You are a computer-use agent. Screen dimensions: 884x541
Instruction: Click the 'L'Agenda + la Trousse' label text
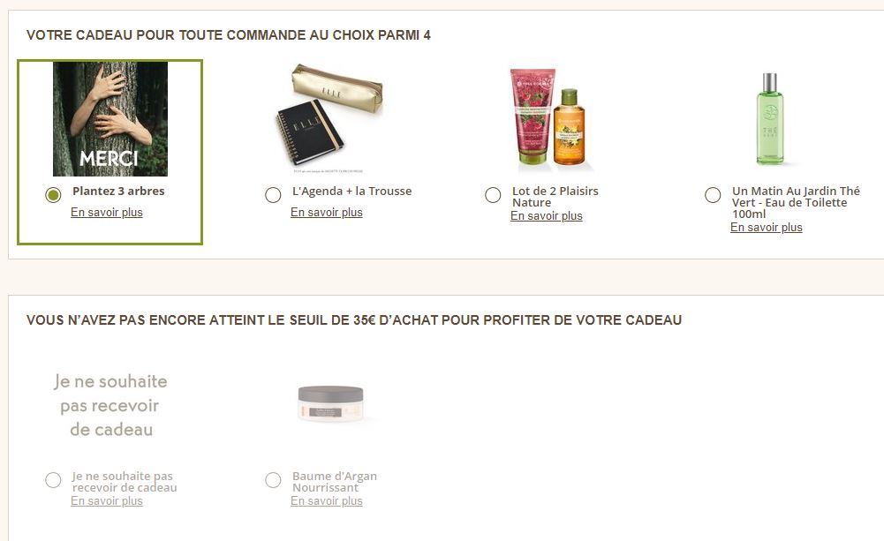coord(351,191)
